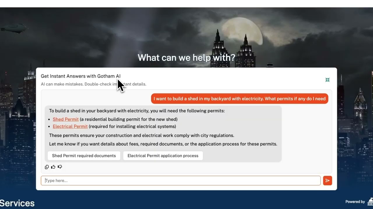Click the Powered by logo
The width and height of the screenshot is (373, 209).
[x=370, y=201]
